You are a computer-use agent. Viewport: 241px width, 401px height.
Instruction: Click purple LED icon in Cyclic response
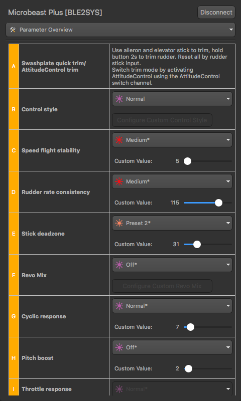pyautogui.click(x=119, y=306)
